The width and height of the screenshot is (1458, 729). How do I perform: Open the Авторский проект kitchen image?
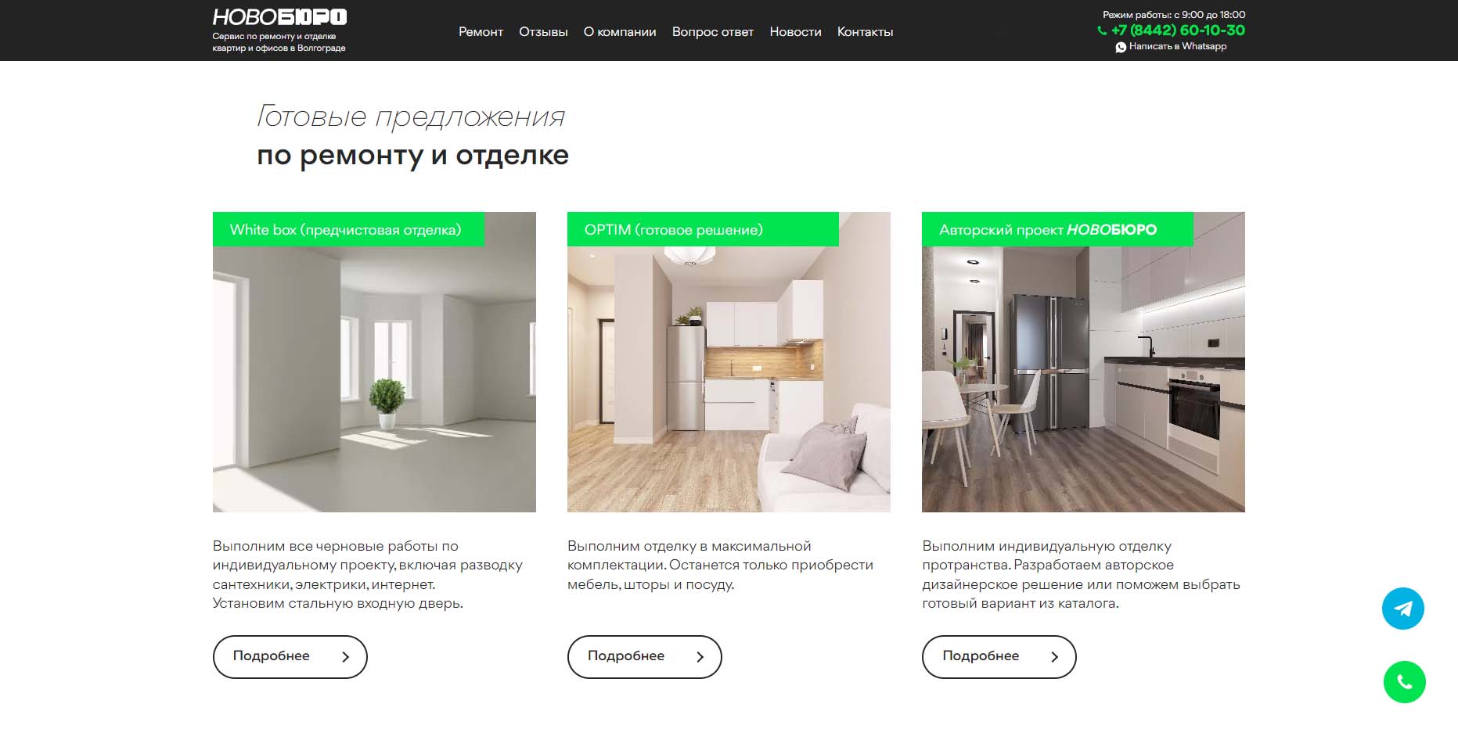pyautogui.click(x=1083, y=379)
